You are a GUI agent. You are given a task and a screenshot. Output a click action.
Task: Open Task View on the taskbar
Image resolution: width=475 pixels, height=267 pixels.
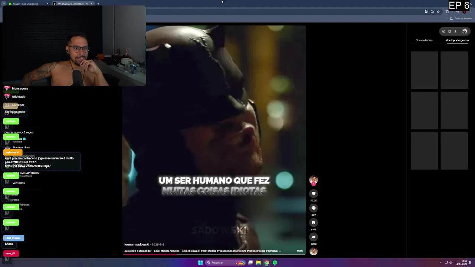tap(250, 263)
